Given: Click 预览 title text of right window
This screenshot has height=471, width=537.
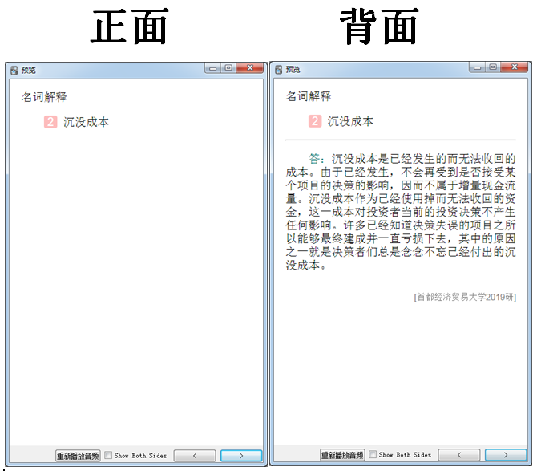Looking at the screenshot, I should point(293,70).
